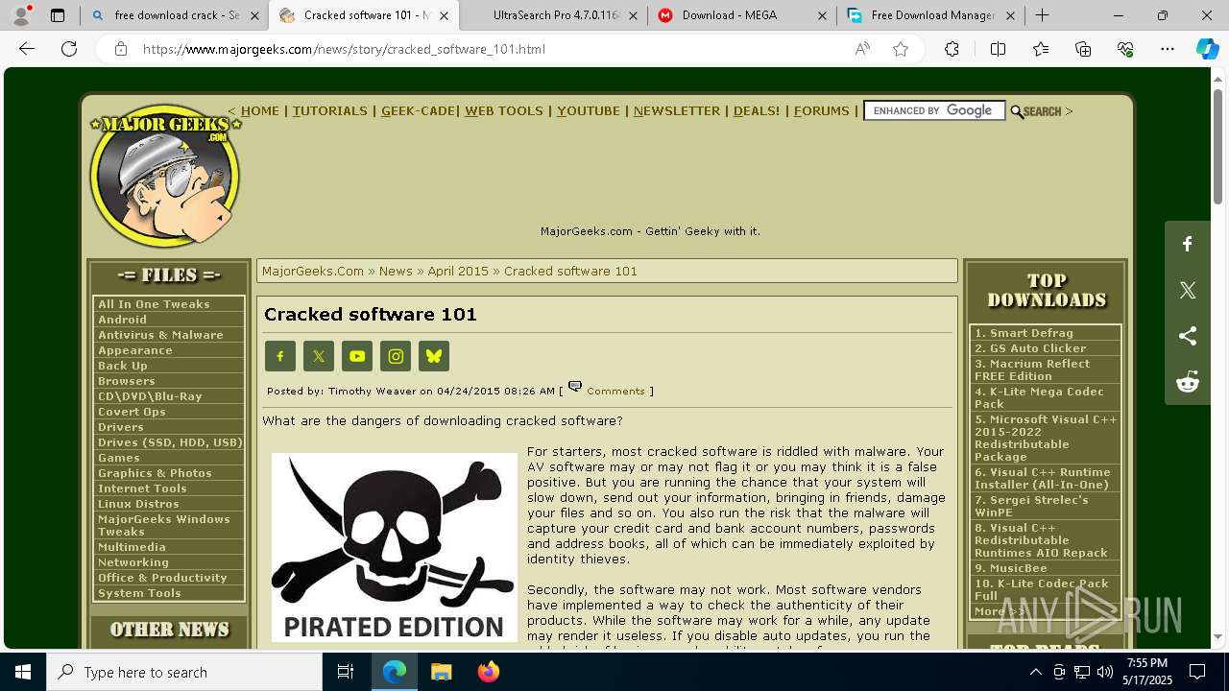
Task: Open the profile avatar icon
Action: pos(21,15)
